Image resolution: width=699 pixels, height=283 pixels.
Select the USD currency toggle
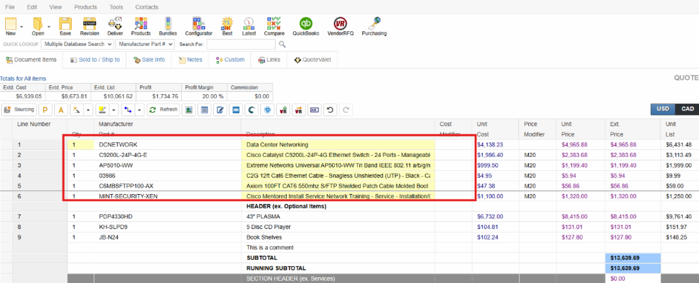pos(663,109)
